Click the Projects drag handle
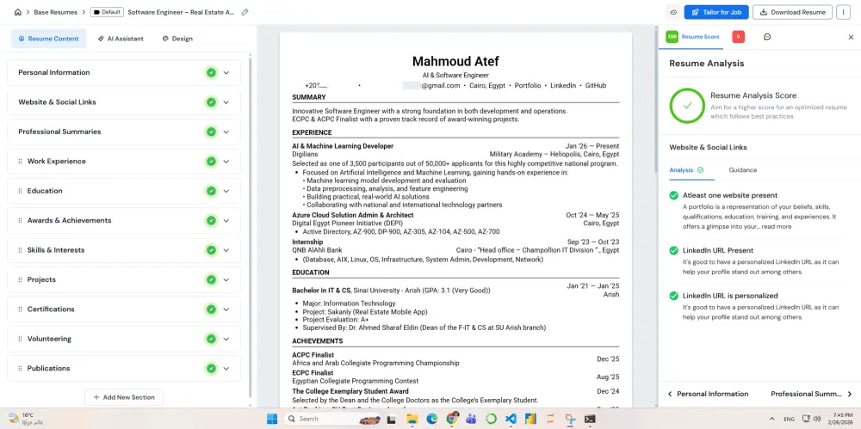Screen dimensions: 861x429 (21, 279)
